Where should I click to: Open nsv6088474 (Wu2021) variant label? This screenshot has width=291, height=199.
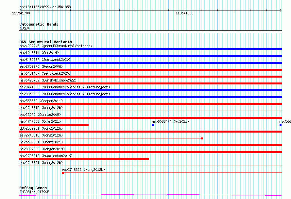(170, 121)
